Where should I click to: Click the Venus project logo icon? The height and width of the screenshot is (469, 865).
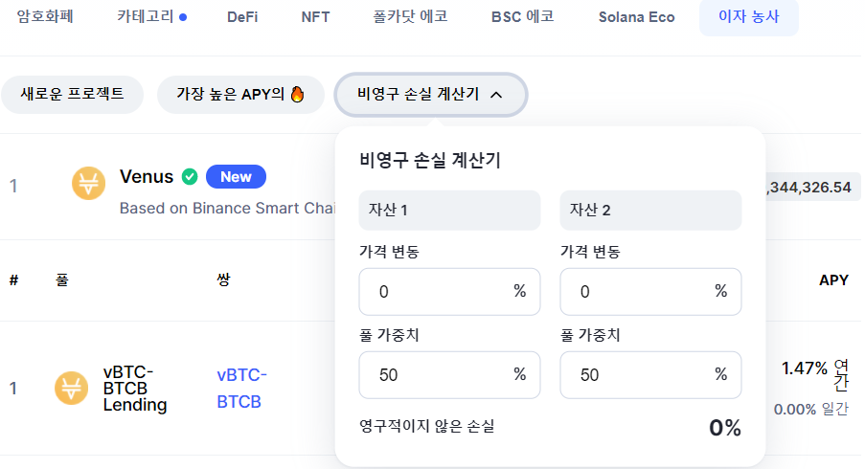[x=88, y=183]
